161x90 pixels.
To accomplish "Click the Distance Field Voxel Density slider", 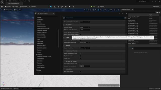I will (x=85, y=66).
